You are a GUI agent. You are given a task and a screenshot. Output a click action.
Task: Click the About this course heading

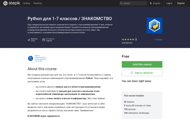pos(42,69)
